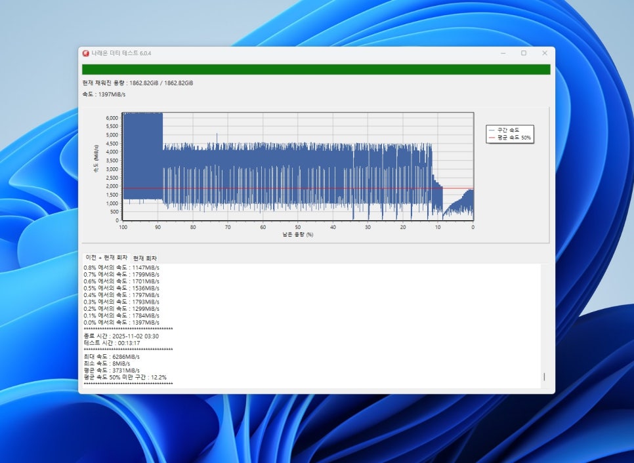Screen dimensions: 634x463
Task: Click the 0.8% 에서의 속도 1147MiB/s line
Action: click(121, 268)
